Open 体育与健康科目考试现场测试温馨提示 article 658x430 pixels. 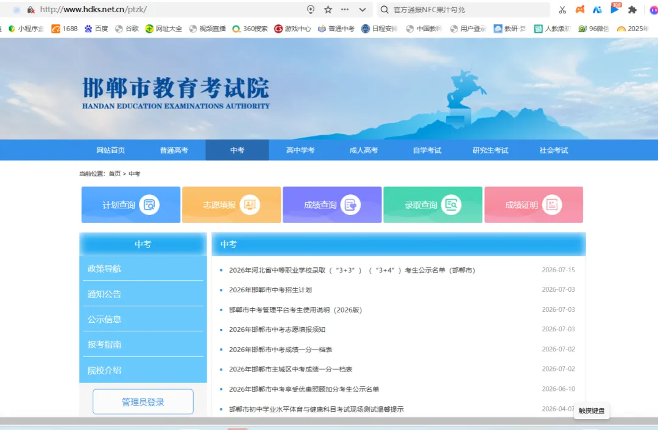pos(316,409)
